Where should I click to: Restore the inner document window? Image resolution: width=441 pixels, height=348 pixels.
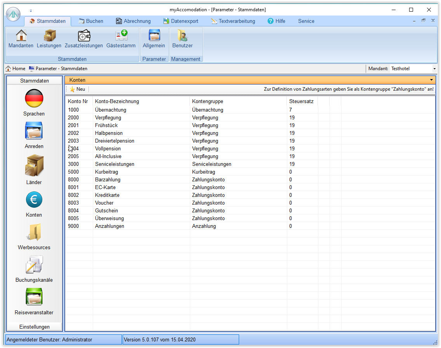[x=423, y=21]
